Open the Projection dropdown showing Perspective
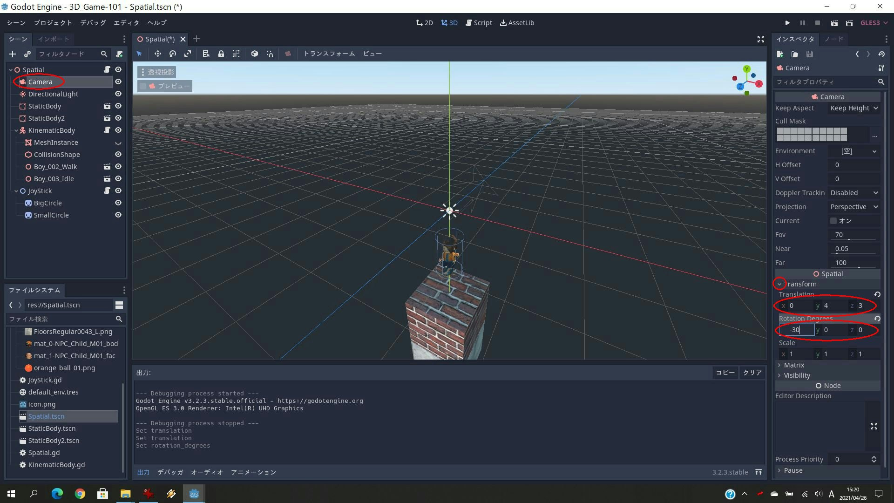The height and width of the screenshot is (503, 894). click(853, 206)
